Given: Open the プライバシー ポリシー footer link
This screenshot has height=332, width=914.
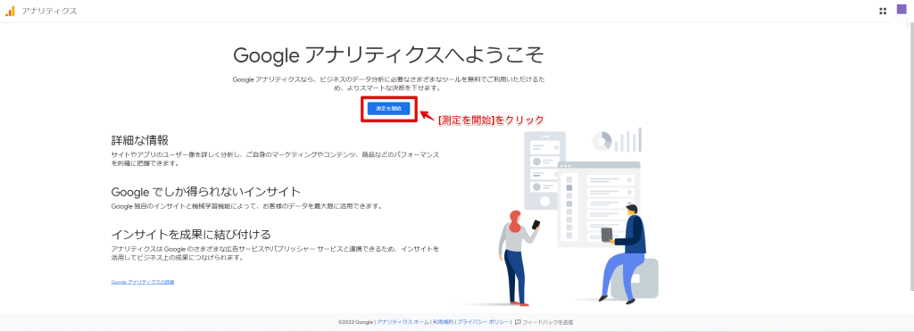Looking at the screenshot, I should tap(483, 322).
